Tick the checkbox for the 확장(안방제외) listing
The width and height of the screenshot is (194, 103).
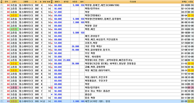click(x=2, y=15)
